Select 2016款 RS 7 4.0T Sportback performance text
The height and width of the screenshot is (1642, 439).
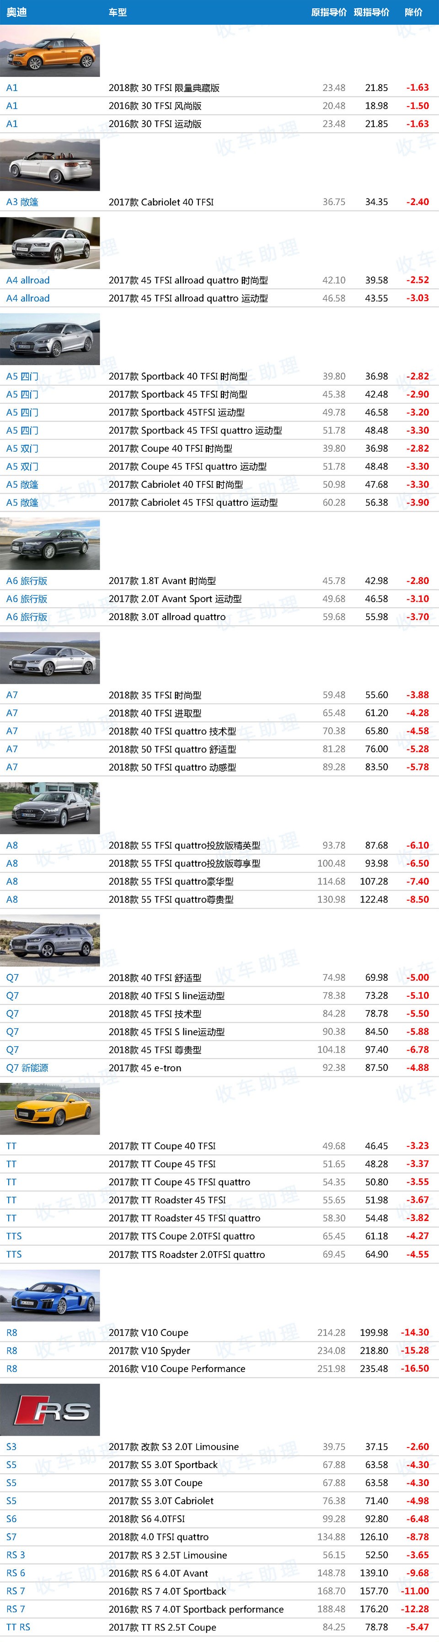[196, 1610]
